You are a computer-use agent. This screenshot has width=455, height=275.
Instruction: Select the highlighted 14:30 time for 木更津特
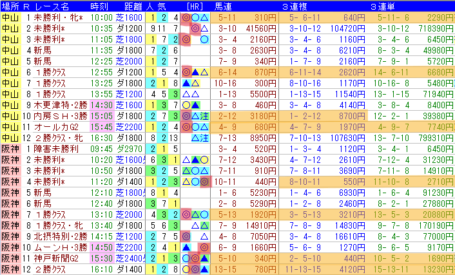102,105
